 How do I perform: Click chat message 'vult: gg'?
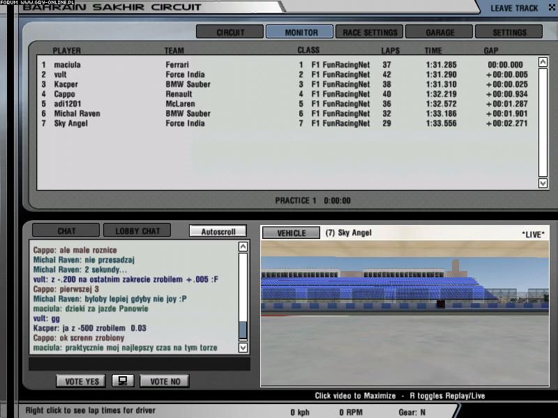click(46, 318)
